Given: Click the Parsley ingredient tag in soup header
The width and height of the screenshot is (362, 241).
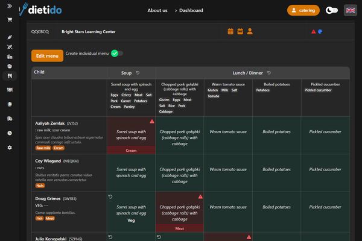Looking at the screenshot, I should pos(129,107).
